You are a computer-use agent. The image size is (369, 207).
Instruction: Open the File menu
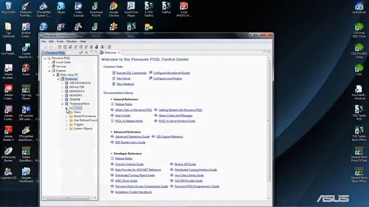44,41
